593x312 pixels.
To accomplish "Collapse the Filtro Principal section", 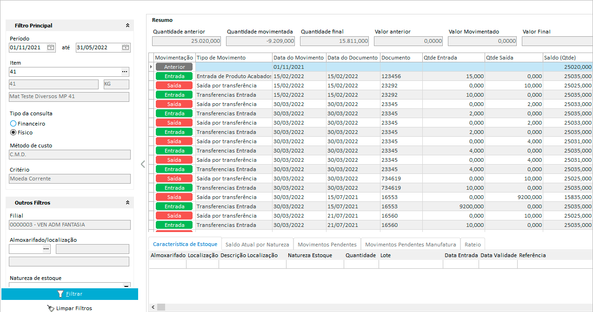I will [127, 26].
